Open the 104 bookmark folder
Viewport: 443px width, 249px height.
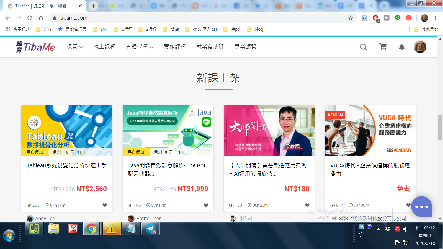tap(100, 29)
